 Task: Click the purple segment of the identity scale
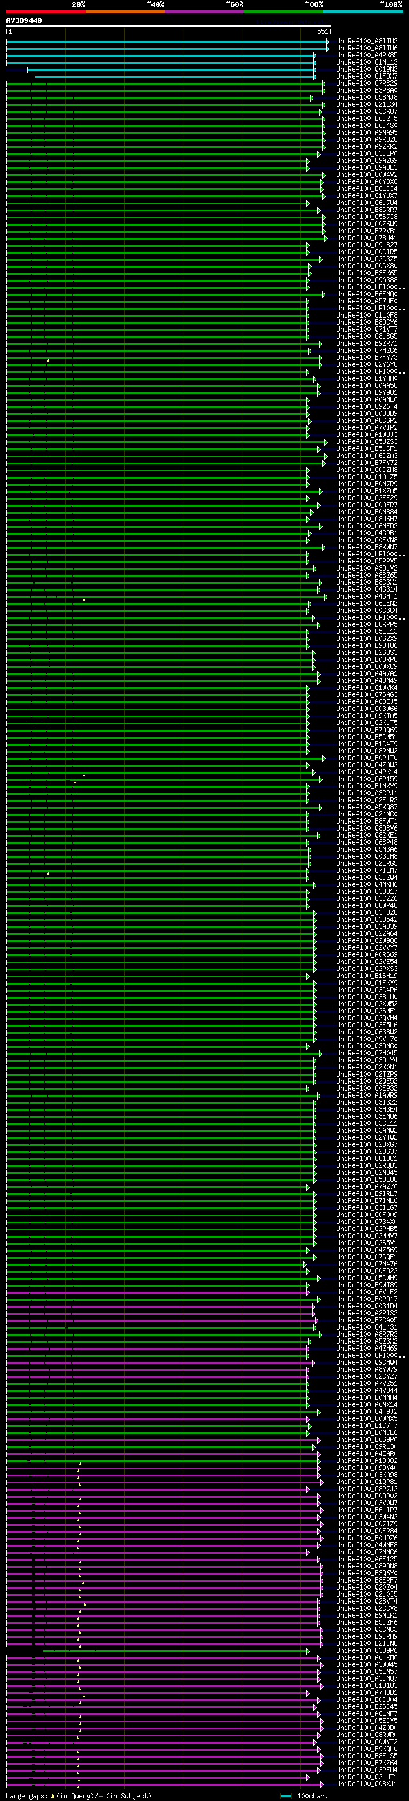(x=205, y=11)
